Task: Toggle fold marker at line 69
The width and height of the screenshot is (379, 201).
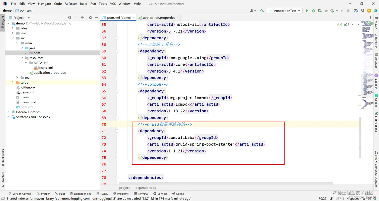Action: click(x=117, y=117)
